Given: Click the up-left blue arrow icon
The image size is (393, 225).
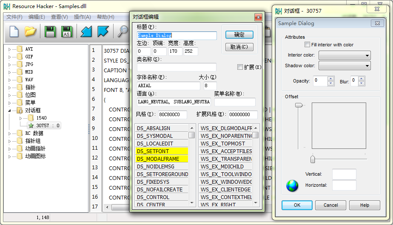Looking at the screenshot, I should point(103,31).
